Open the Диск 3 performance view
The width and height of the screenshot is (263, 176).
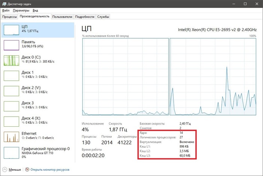point(34,106)
